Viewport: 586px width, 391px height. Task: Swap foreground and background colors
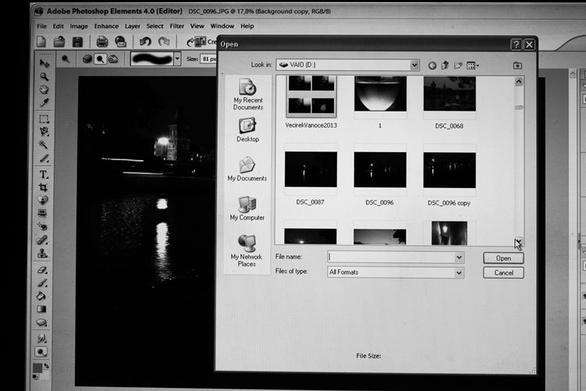coord(46,366)
